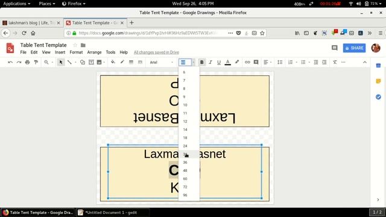Open the comments history icon

point(334,48)
